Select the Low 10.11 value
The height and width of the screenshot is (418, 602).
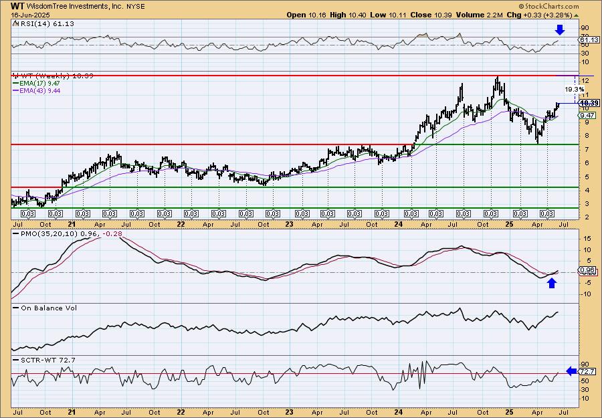tap(388, 15)
